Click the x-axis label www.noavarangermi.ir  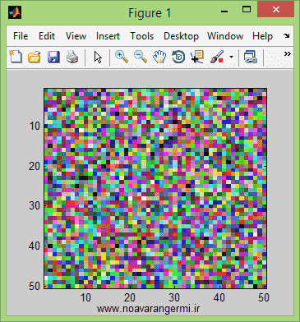tap(148, 309)
